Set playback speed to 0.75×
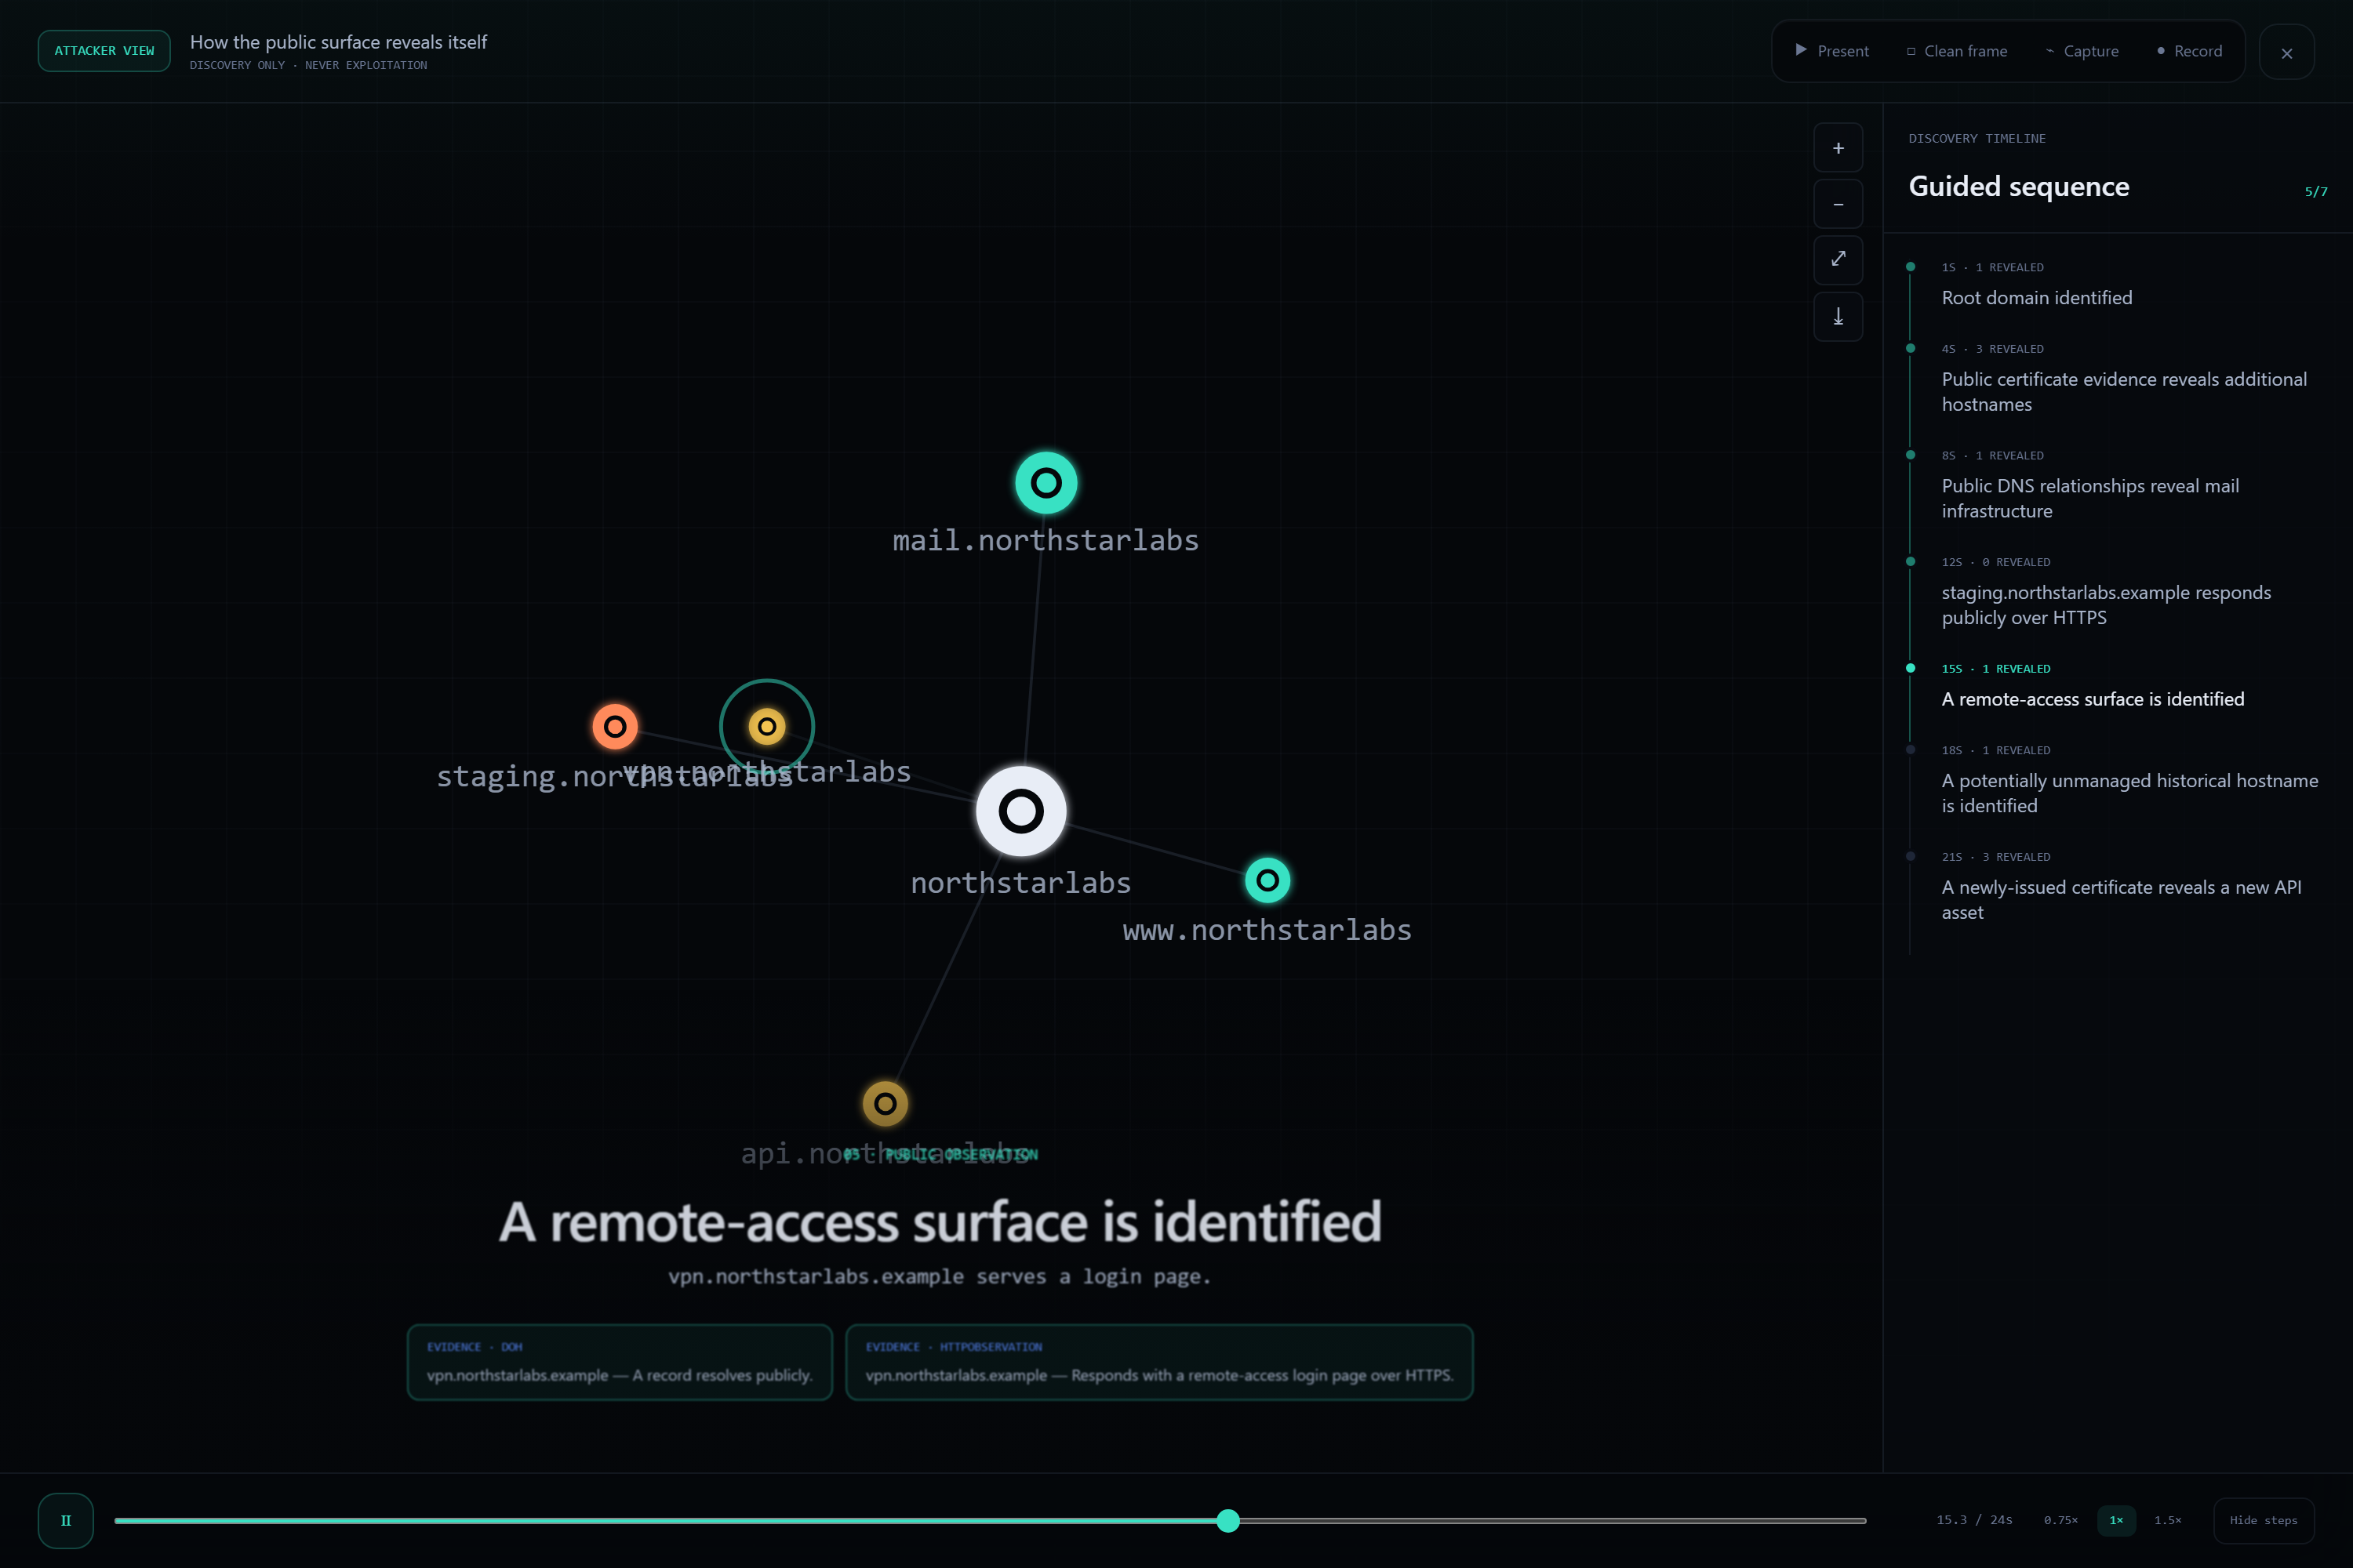Image resolution: width=2353 pixels, height=1568 pixels. coord(2061,1520)
